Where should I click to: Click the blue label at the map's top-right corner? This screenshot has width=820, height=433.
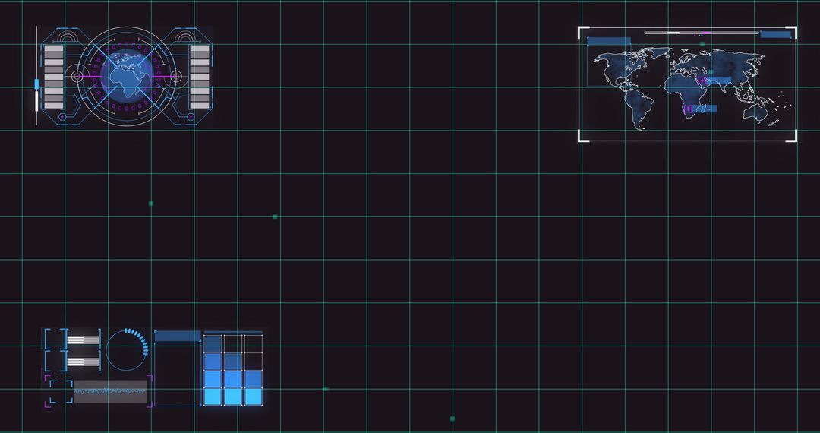tap(775, 34)
